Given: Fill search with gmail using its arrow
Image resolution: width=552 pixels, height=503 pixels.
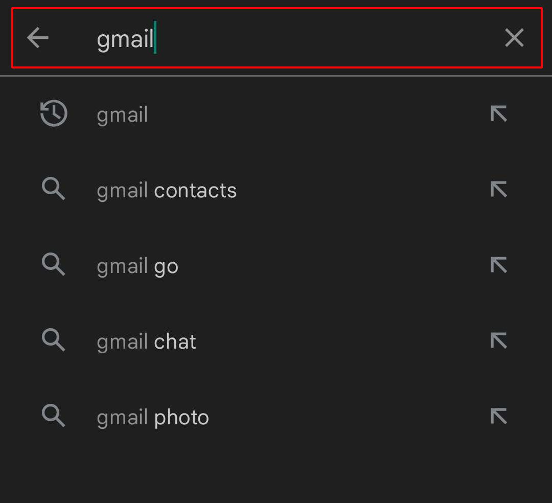Looking at the screenshot, I should point(499,113).
